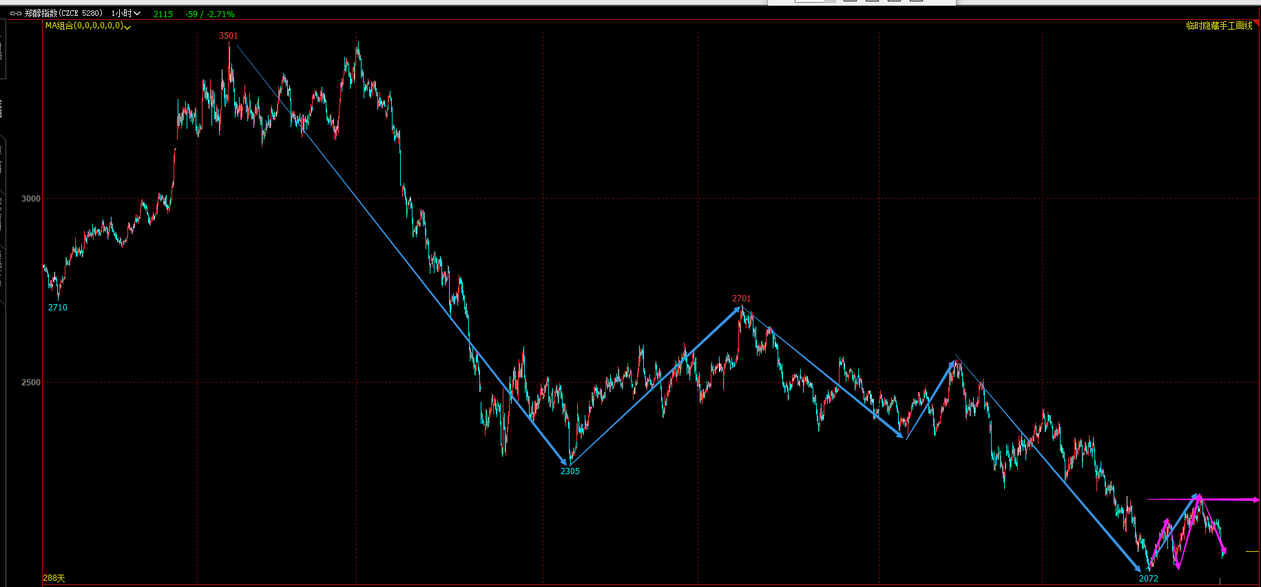The image size is (1261, 587).
Task: Click the red 2701 peak label
Action: 742,299
